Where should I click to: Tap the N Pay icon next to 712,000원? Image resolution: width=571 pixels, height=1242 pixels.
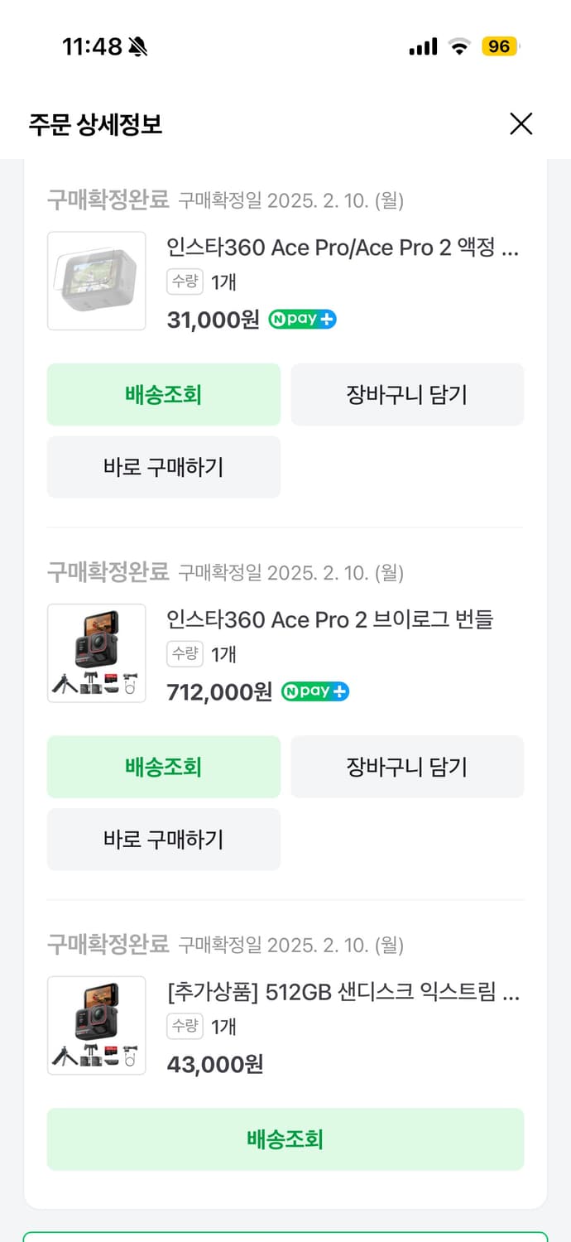(314, 691)
